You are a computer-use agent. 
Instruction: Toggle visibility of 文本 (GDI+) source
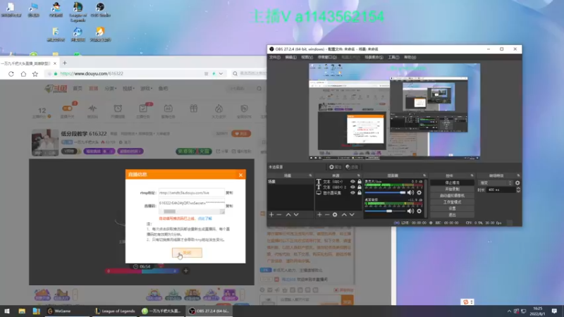352,182
